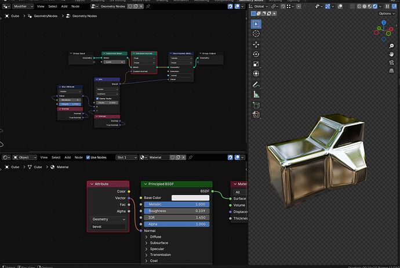Click the IOR value field
This screenshot has width=400, height=268.
177,218
